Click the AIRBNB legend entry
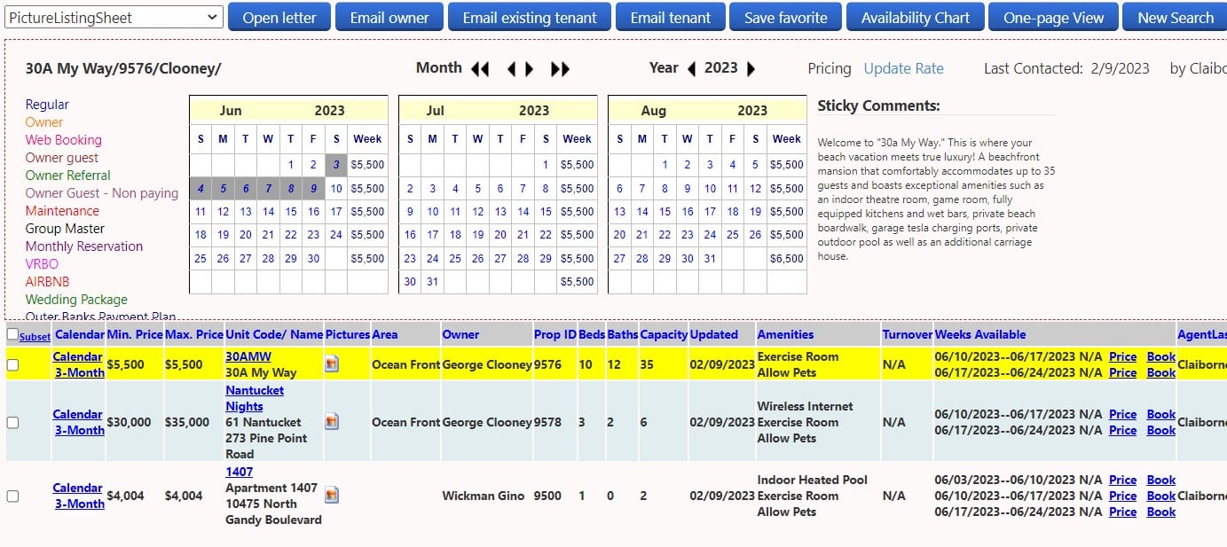The image size is (1227, 547). point(47,281)
